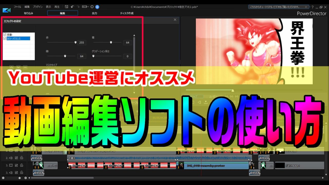Click the PowerDirector logo icon
The width and height of the screenshot is (329, 185).
pyautogui.click(x=6, y=10)
